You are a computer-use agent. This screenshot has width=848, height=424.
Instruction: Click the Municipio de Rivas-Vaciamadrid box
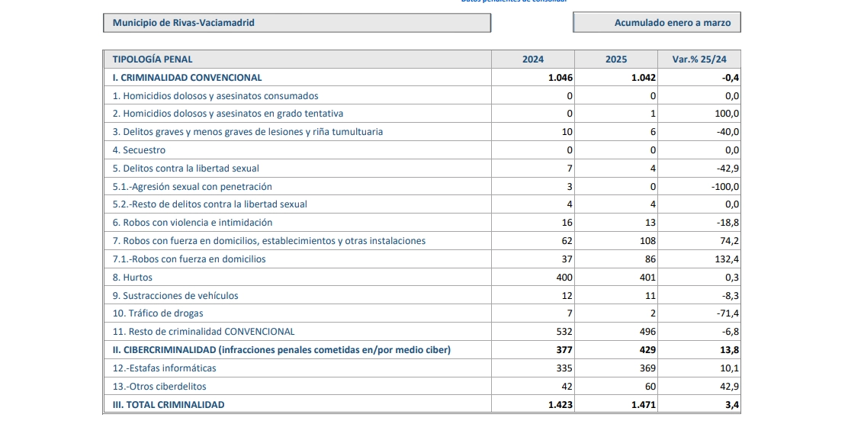296,23
